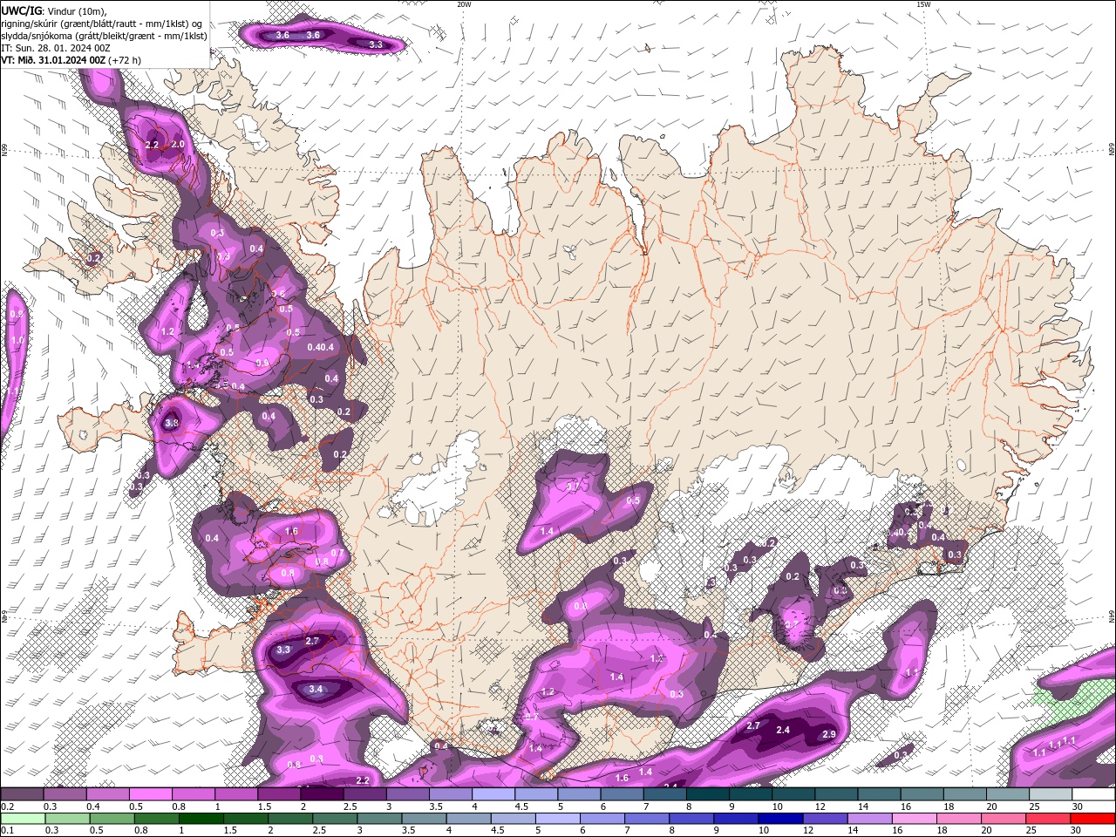
Task: Click the "VT: Mið. 31.01.2024 00Z (+72 h)" line
Action: (x=71, y=60)
